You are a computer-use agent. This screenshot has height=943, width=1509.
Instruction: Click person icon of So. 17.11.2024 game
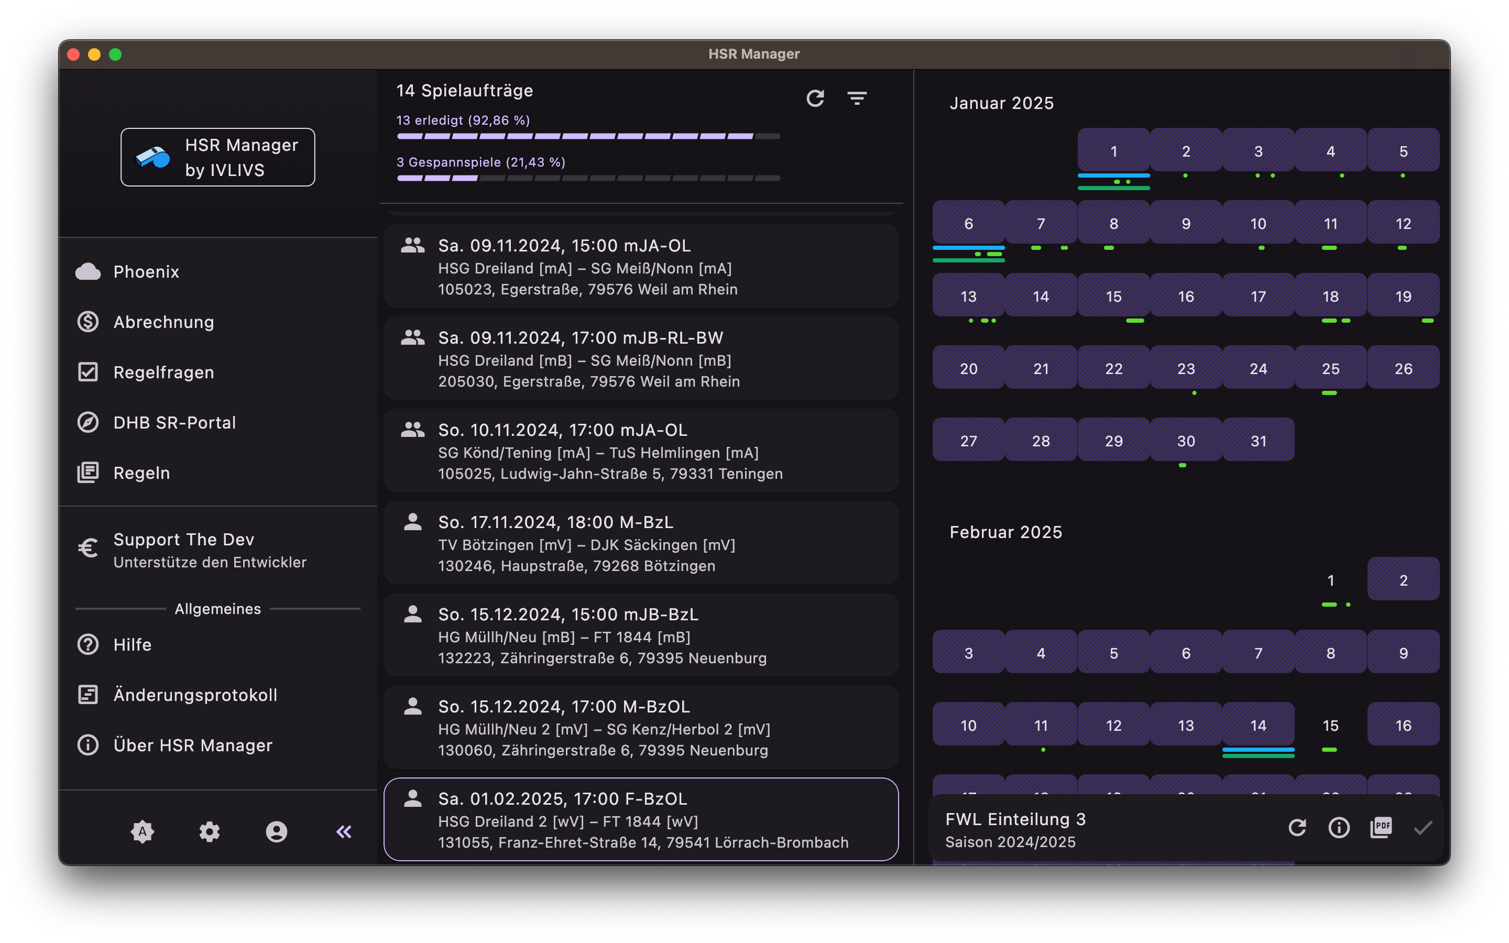[x=412, y=521]
